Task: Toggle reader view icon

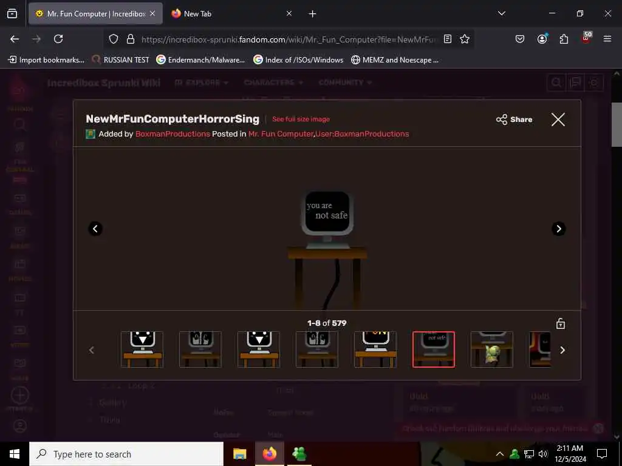Action: point(448,39)
